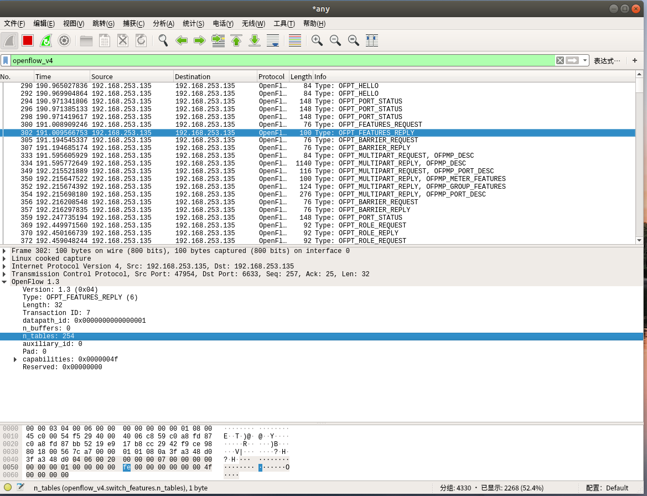Open the 分析(A) menu

pos(163,23)
